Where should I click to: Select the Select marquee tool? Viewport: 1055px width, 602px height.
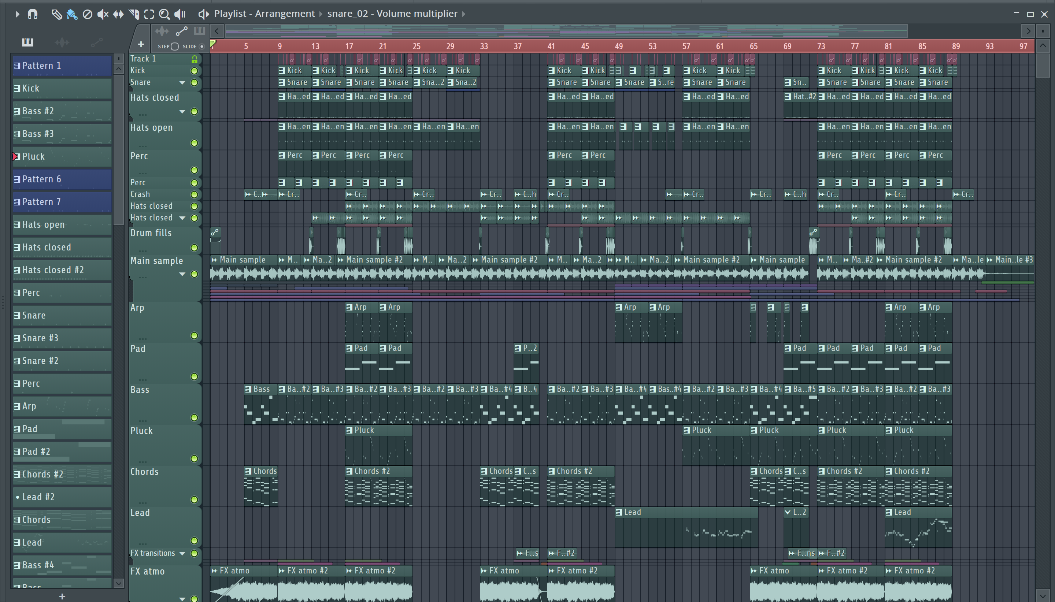coord(149,14)
